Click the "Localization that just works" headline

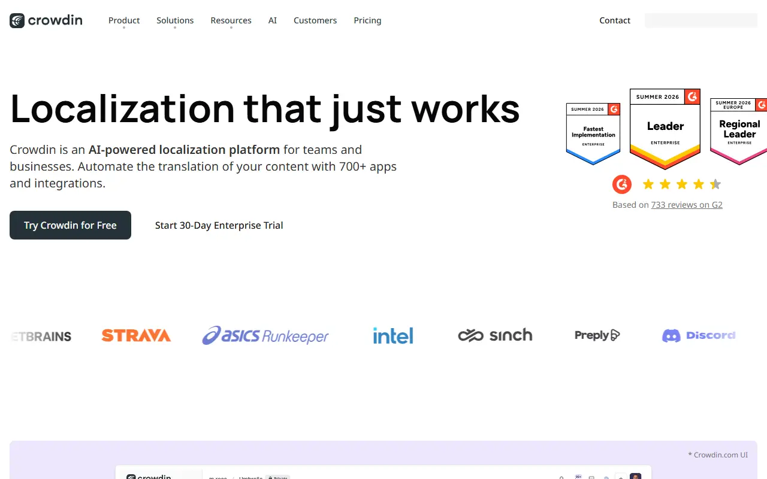265,108
